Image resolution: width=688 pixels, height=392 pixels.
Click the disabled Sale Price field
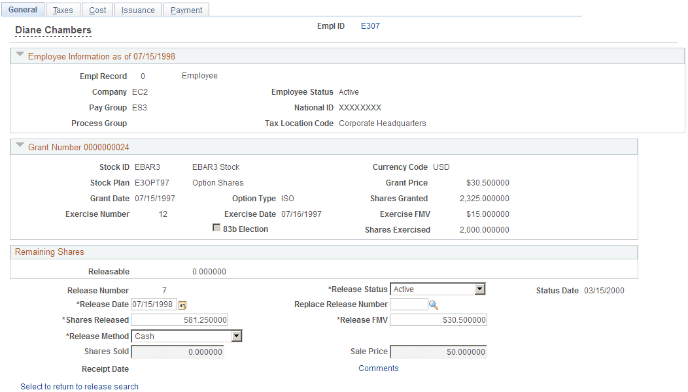[438, 351]
